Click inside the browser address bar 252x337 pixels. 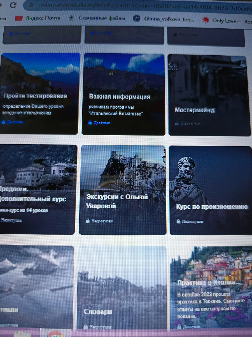[112, 4]
